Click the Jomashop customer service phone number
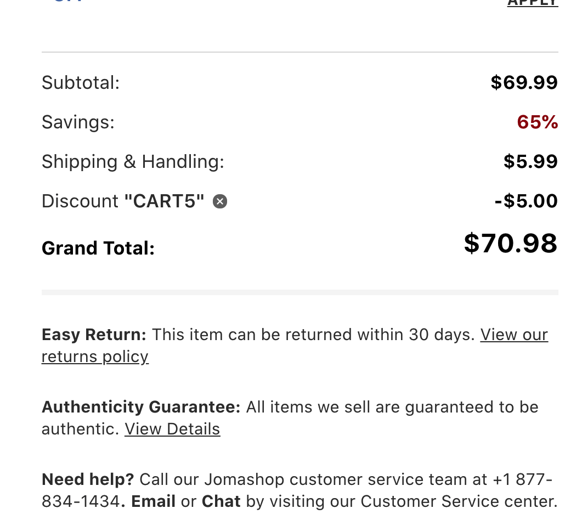The image size is (565, 531). [80, 501]
